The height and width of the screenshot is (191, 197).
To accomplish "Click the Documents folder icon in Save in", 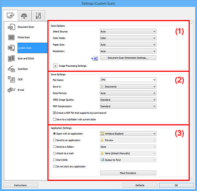I will pos(102,87).
